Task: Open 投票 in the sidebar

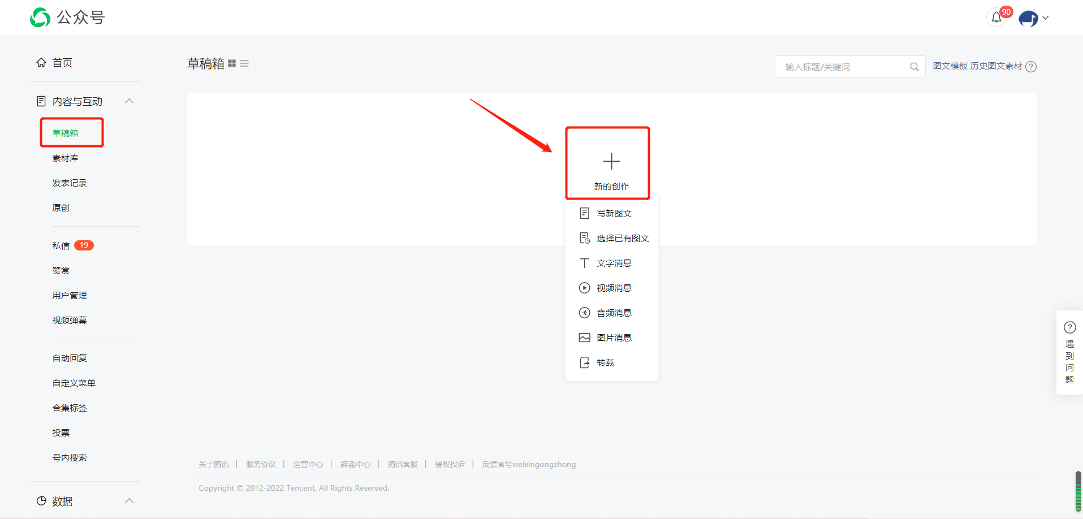Action: coord(61,432)
